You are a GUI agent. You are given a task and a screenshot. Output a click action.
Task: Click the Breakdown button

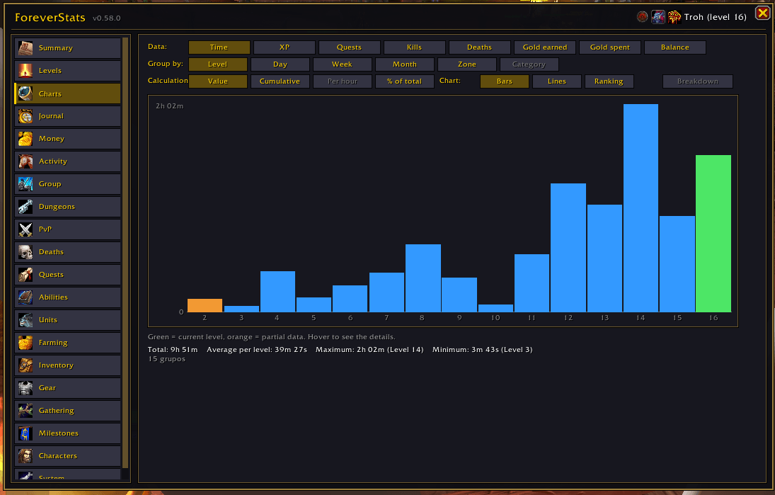pyautogui.click(x=698, y=81)
